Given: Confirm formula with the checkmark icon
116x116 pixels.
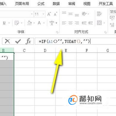Looking at the screenshot, I should click(x=18, y=41).
